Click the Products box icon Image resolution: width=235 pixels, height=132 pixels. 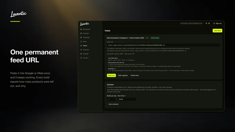81,33
